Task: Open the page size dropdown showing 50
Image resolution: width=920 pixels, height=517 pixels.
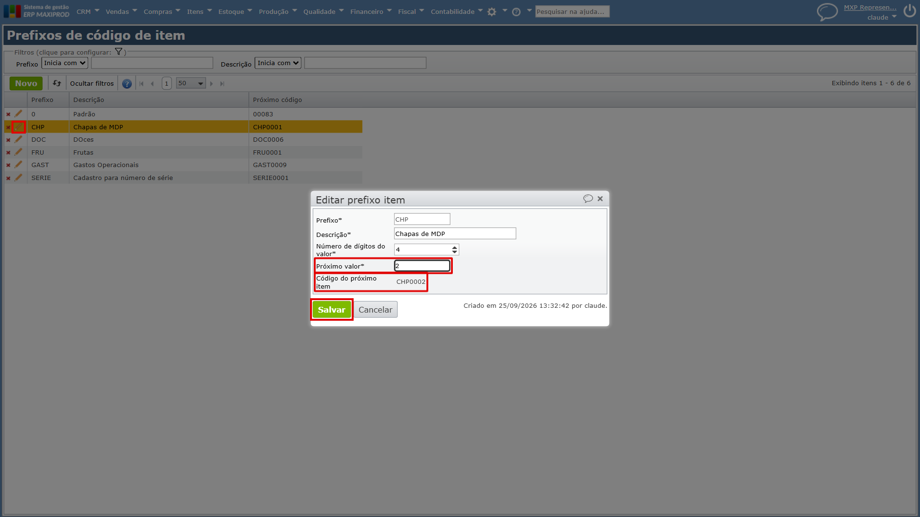Action: coord(191,83)
